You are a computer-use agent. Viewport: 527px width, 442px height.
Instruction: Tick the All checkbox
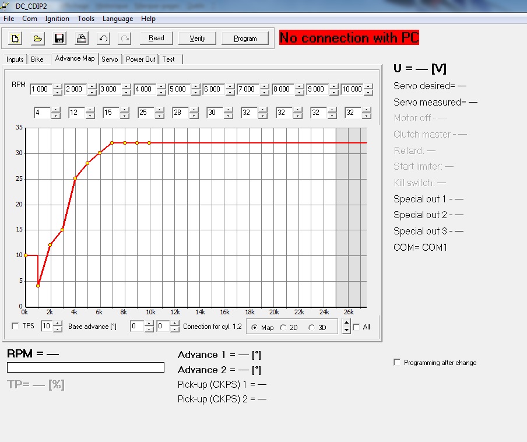[x=356, y=327]
